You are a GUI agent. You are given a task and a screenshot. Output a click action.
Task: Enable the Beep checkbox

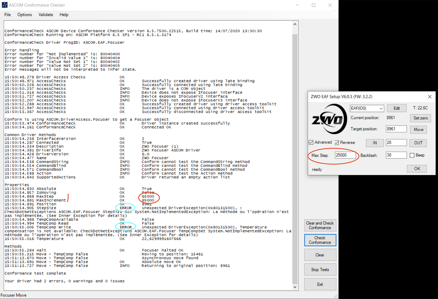pyautogui.click(x=412, y=155)
